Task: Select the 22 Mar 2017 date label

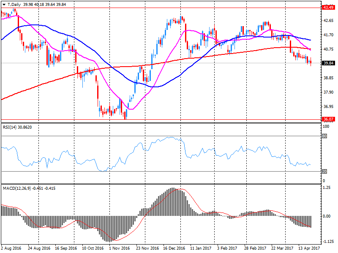Action: [282, 248]
